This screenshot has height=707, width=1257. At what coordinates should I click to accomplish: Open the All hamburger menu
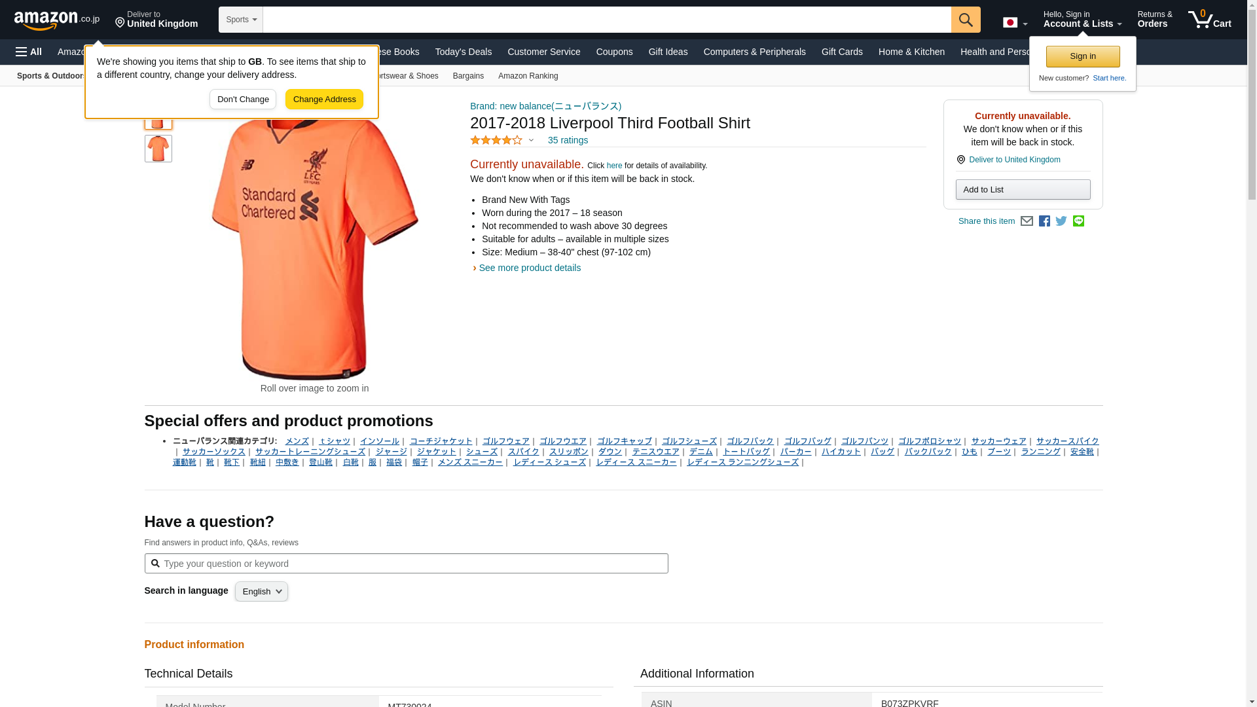[29, 52]
